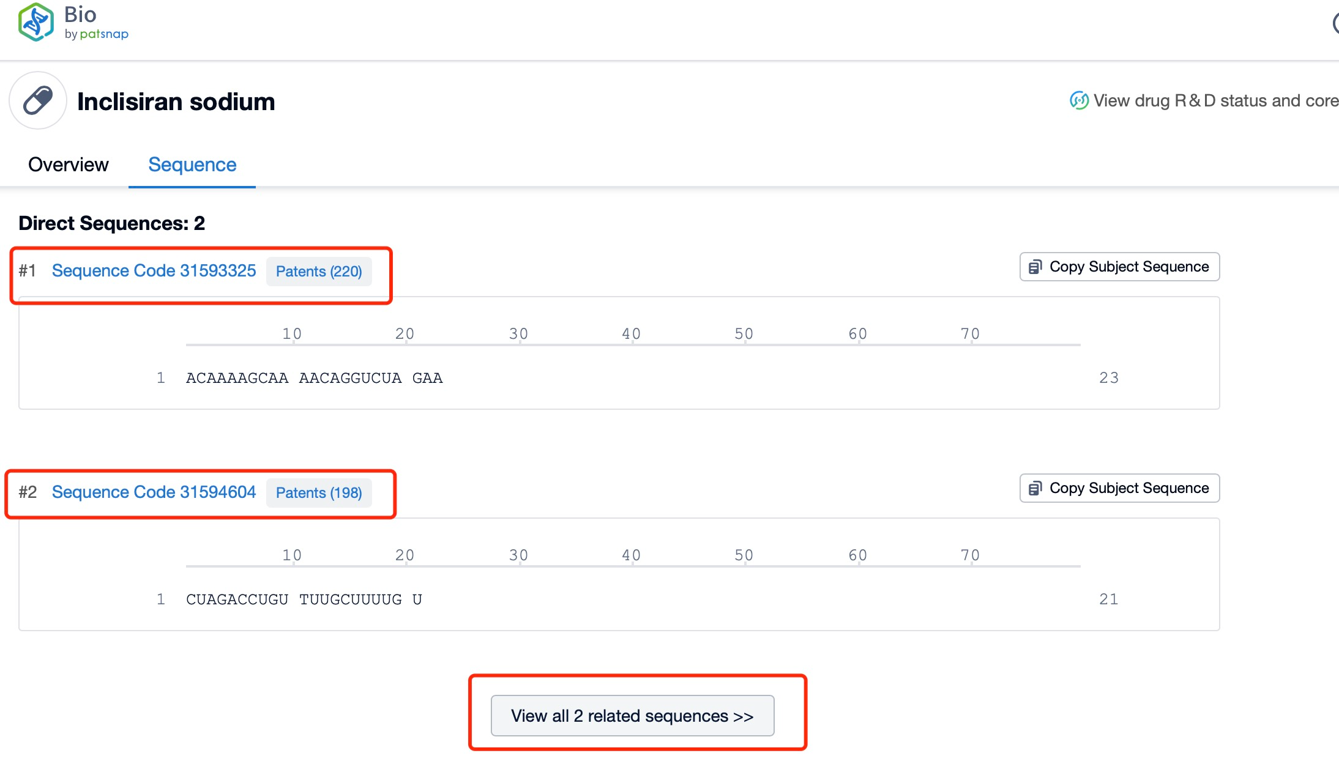Click the Inclisiran sodium pill icon
Viewport: 1339px width, 767px height.
click(38, 101)
